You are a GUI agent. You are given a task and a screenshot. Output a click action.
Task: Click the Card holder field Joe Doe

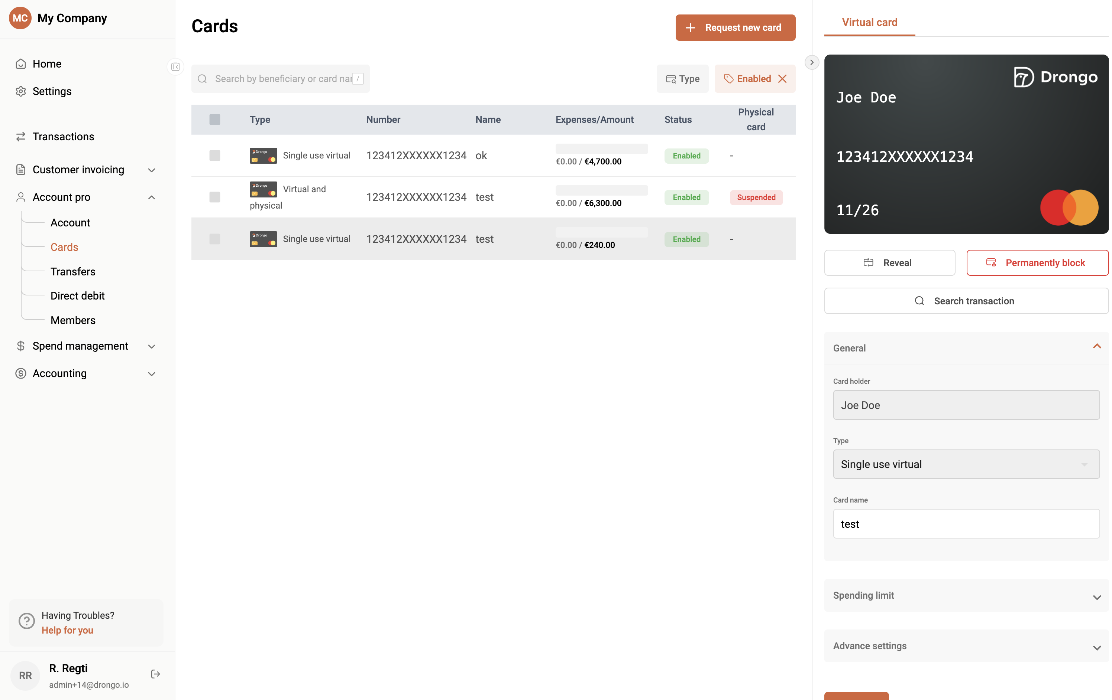[966, 405]
